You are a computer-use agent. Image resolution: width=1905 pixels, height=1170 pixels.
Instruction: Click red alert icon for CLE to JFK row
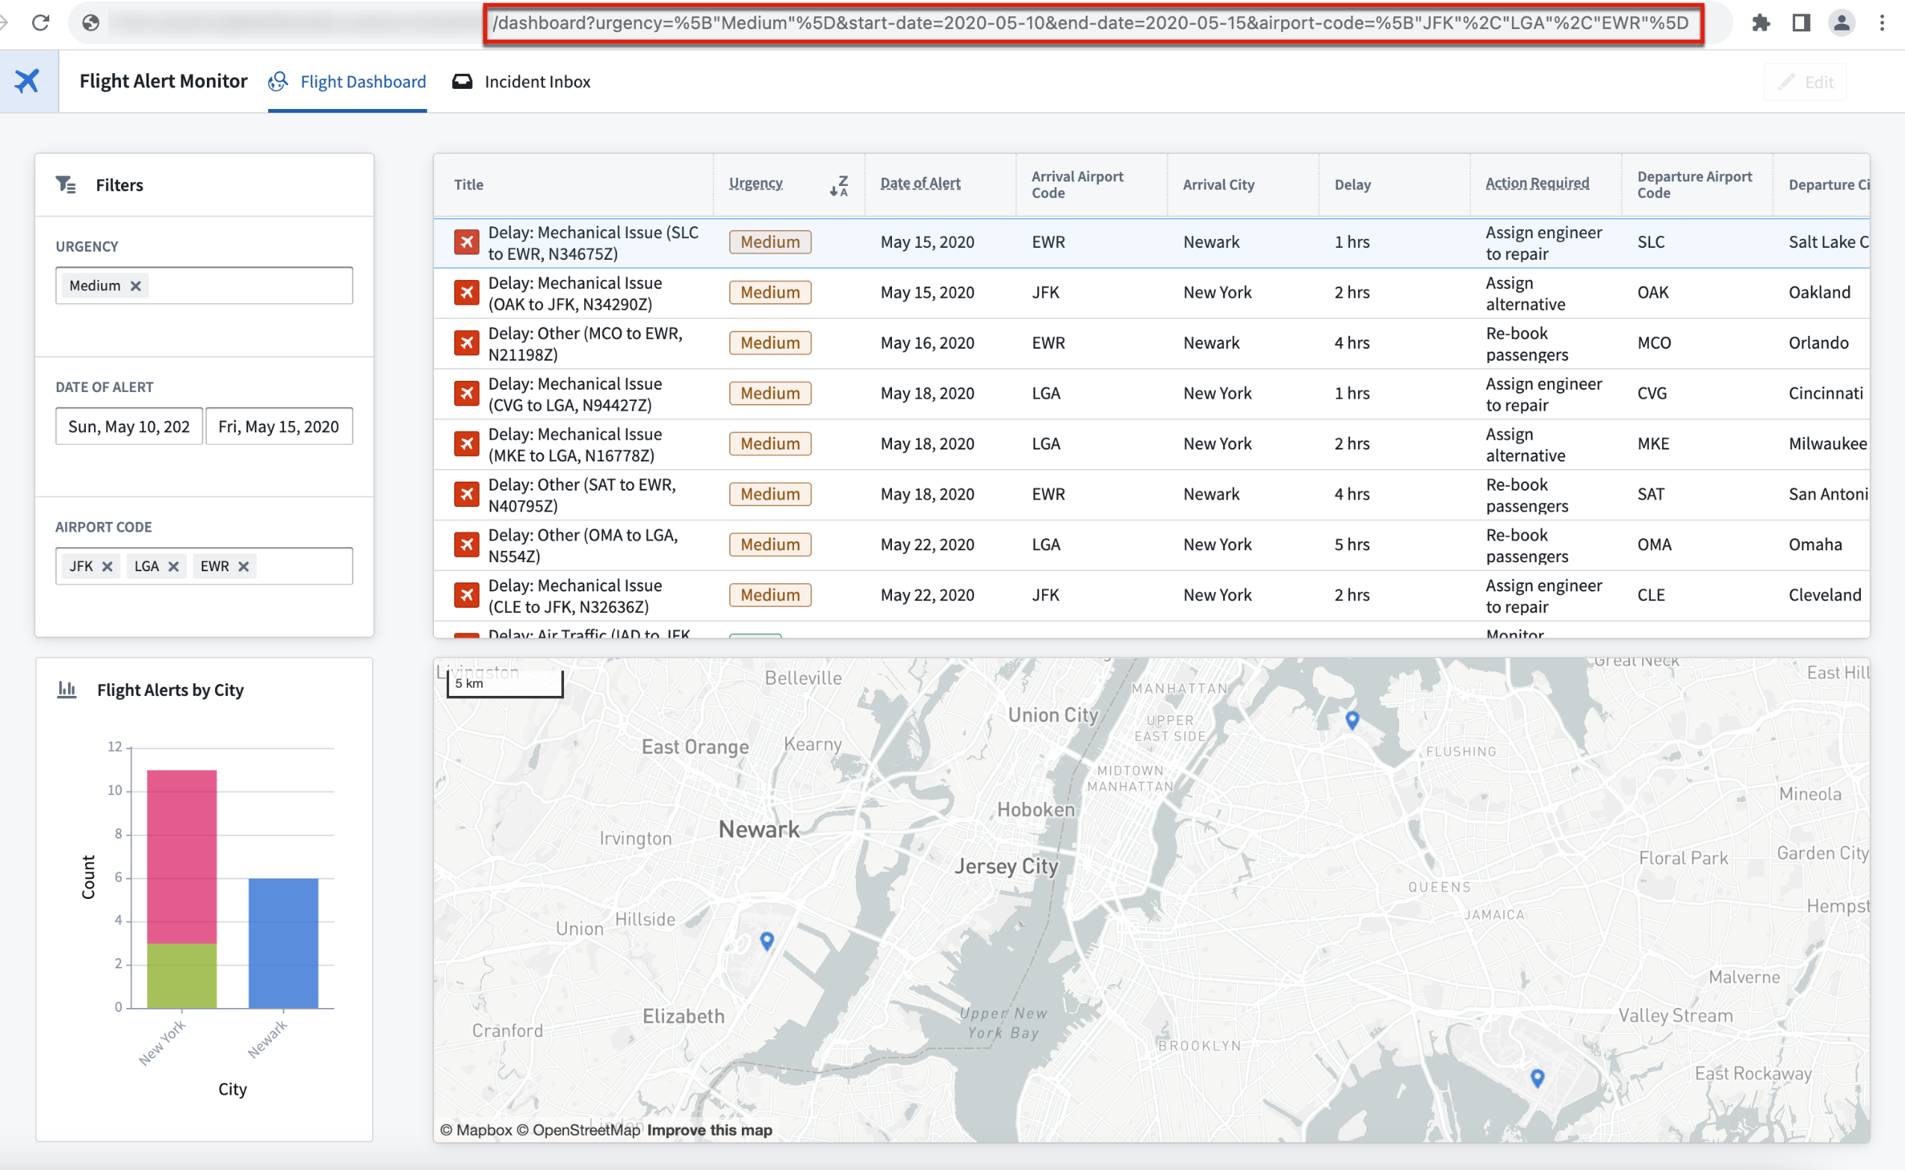(x=466, y=595)
